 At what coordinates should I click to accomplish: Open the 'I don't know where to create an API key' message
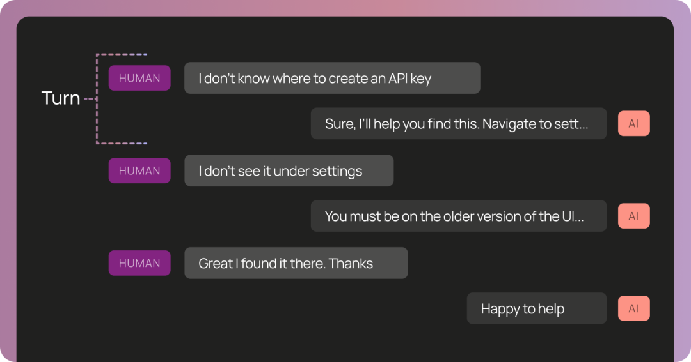pyautogui.click(x=332, y=78)
